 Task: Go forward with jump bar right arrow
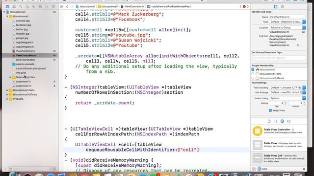72,6
